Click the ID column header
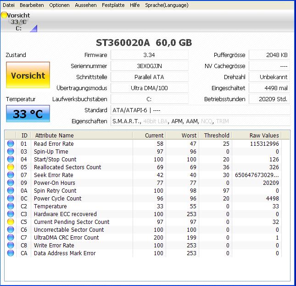 click(24, 136)
